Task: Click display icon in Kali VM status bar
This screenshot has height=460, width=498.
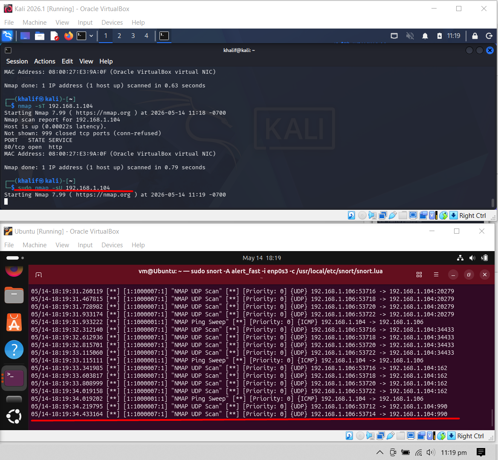Action: coord(413,215)
